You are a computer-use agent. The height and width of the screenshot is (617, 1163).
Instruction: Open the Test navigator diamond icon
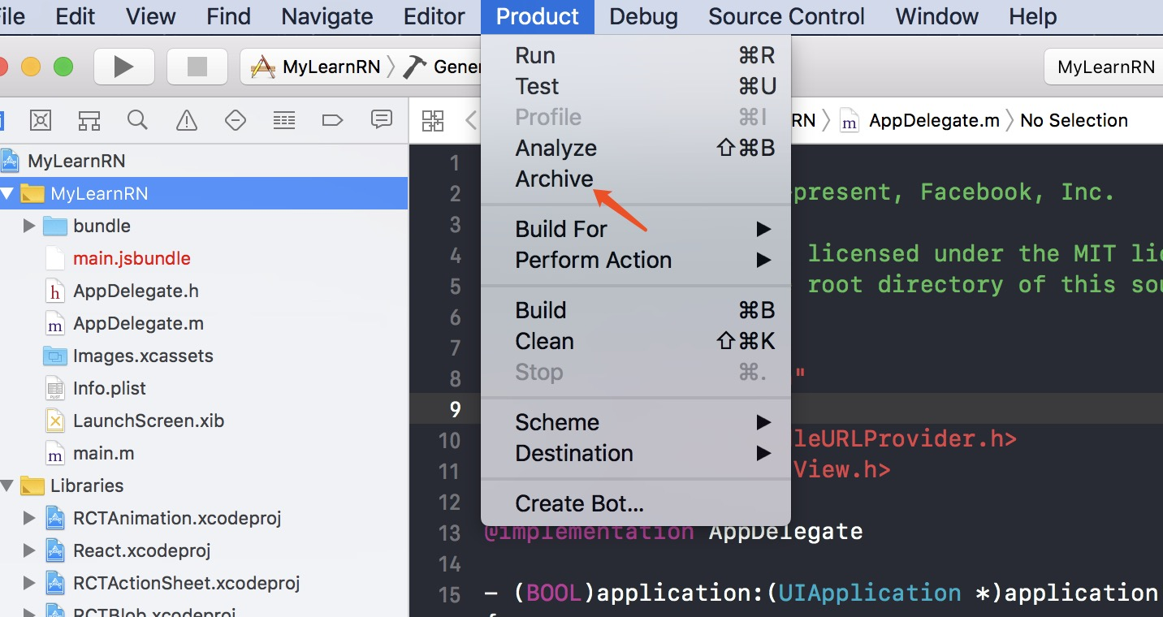(x=235, y=121)
